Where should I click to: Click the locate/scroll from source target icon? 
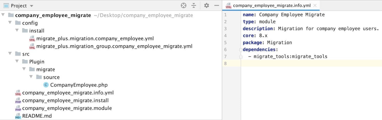click(x=183, y=5)
